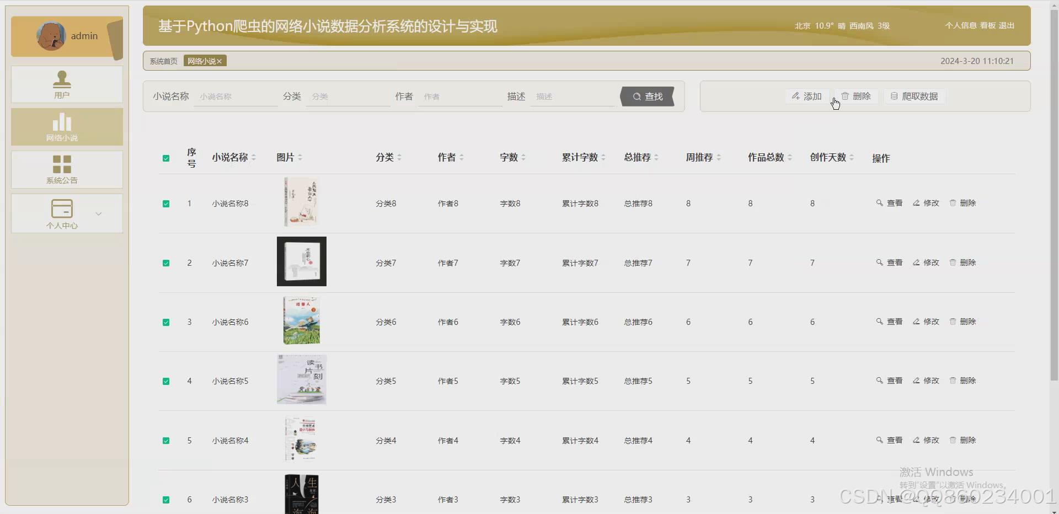The height and width of the screenshot is (514, 1059).
Task: Uncheck the checkbox for row 小说名称5
Action: click(166, 381)
